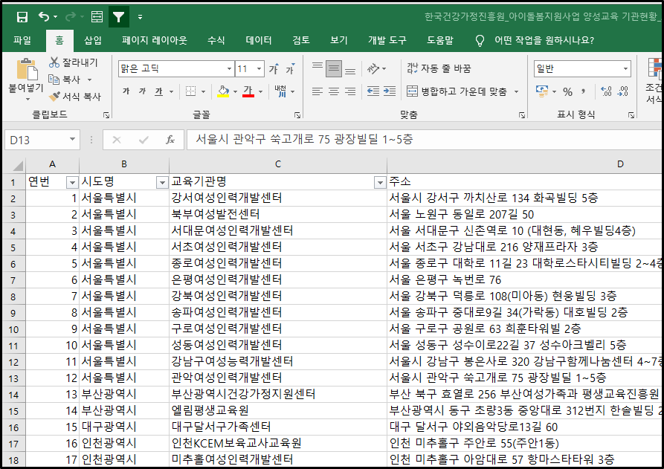
Task: Open the borders dropdown arrow
Action: 203,91
